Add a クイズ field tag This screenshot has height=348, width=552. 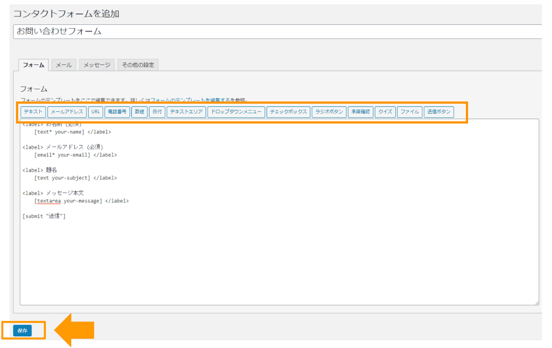[x=385, y=112]
